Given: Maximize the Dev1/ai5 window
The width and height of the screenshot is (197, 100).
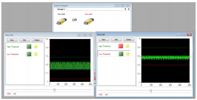Looking at the screenshot, I should [85, 35].
